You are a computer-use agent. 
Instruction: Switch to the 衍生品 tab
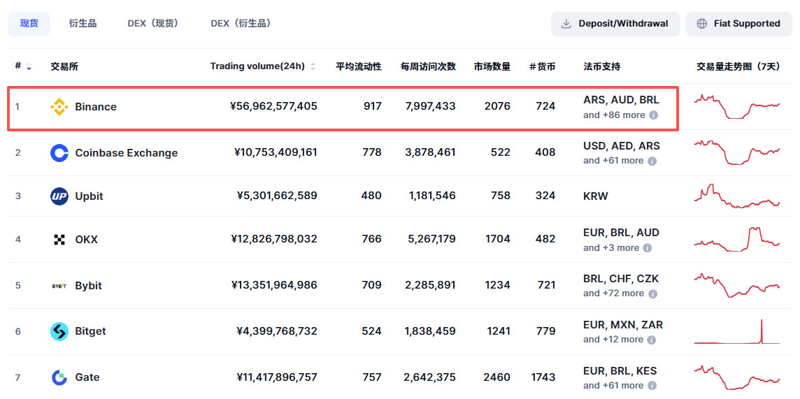click(x=83, y=24)
